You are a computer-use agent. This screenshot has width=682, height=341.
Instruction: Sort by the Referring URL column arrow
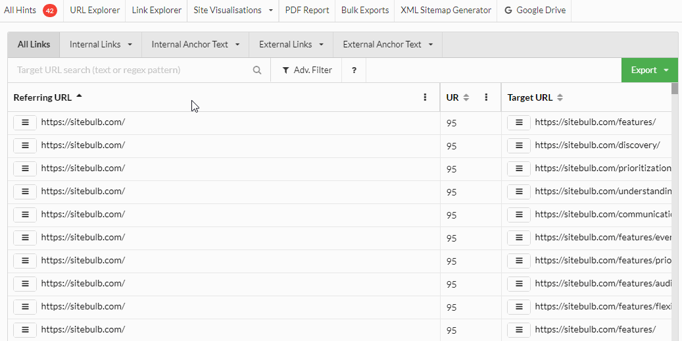click(x=79, y=97)
